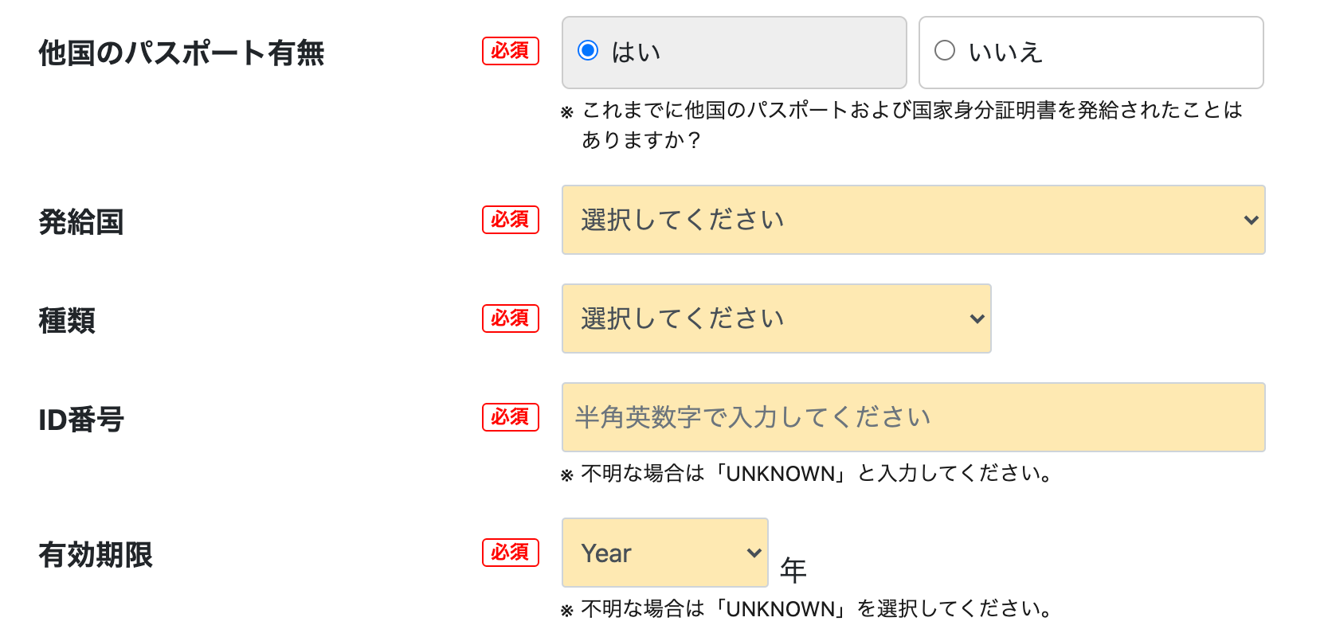The width and height of the screenshot is (1328, 633).
Task: Select the いいえ radio button
Action: tap(944, 50)
